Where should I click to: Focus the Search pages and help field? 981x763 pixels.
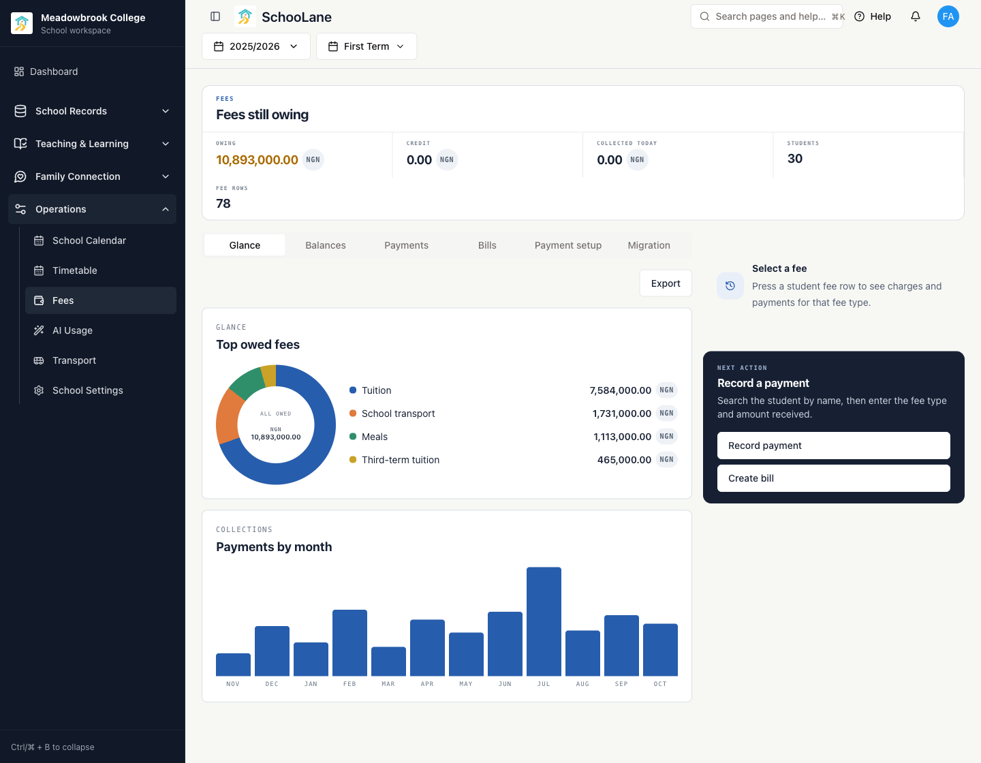click(767, 16)
